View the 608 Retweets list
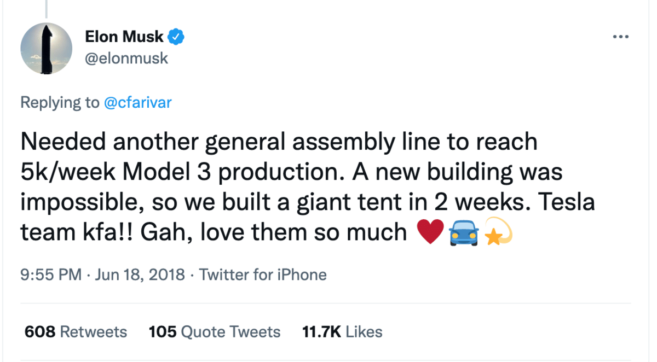Image resolution: width=657 pixels, height=362 pixels. 76,332
